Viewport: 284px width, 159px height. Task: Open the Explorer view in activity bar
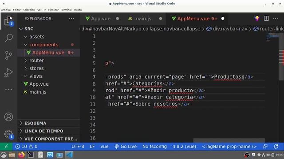pos(8,21)
